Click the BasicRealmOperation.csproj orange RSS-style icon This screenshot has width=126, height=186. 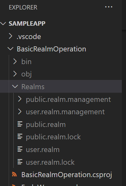tap(14, 175)
